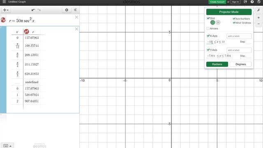
Task: Select the polar grid type
Action: (x=218, y=22)
